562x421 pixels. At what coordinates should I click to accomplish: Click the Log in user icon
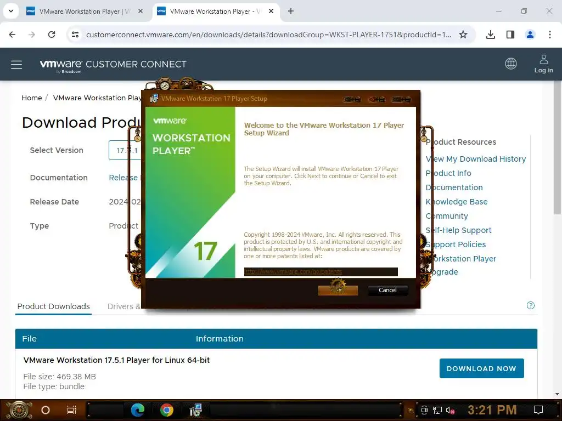tap(543, 59)
